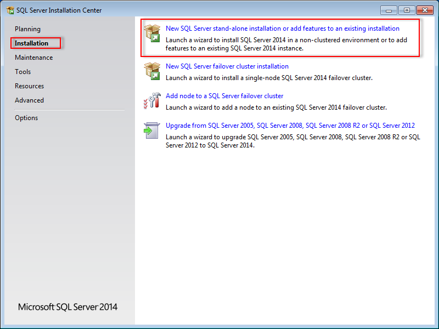439x329 pixels.
Task: Open the Planning section
Action: pos(28,29)
